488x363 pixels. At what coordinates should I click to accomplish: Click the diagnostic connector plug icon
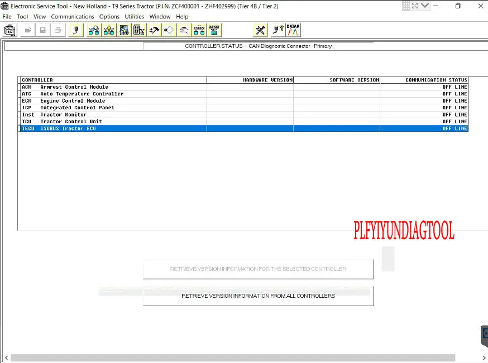(76, 31)
